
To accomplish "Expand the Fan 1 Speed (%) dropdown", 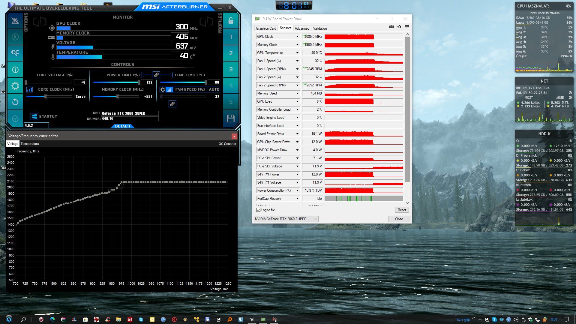I will pos(297,61).
